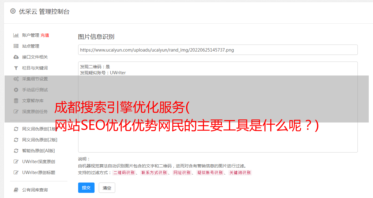Click the blue 提交 button
Viewport: 373px width, 198px height.
click(86, 188)
